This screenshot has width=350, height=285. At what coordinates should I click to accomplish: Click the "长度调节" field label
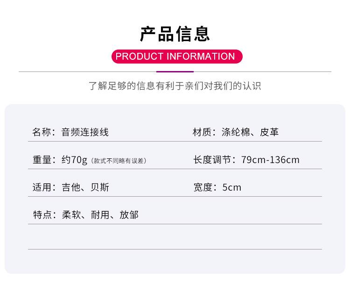[212, 160]
